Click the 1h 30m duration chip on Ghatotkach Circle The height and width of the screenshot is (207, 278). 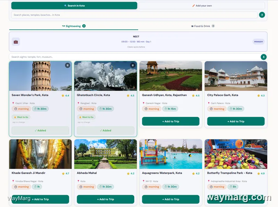106,109
